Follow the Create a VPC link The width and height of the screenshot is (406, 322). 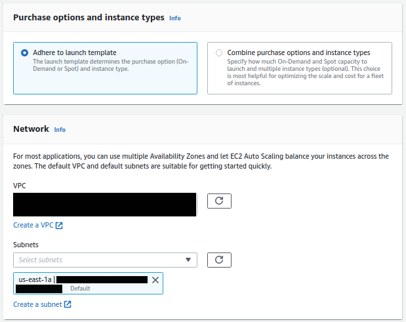[33, 226]
